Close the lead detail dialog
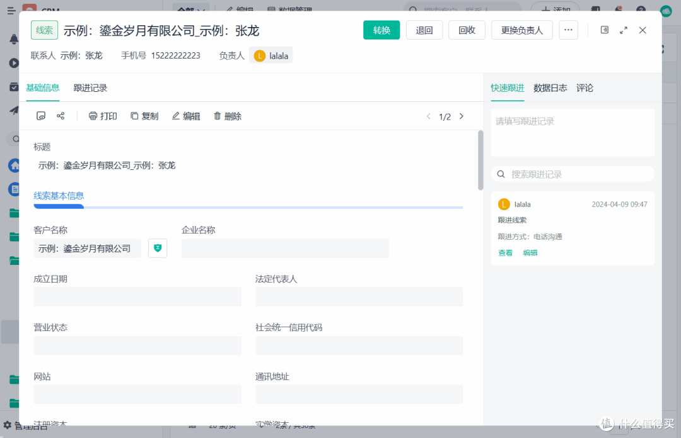Image resolution: width=681 pixels, height=438 pixels. [x=643, y=30]
